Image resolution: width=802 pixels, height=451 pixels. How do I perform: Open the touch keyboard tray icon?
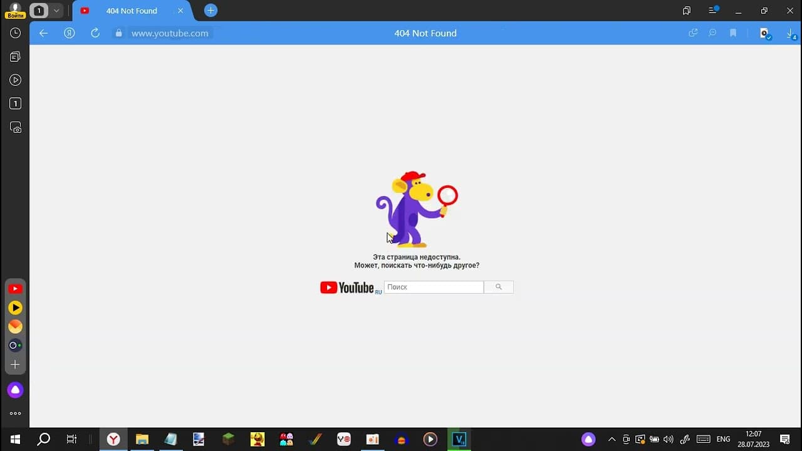click(703, 439)
